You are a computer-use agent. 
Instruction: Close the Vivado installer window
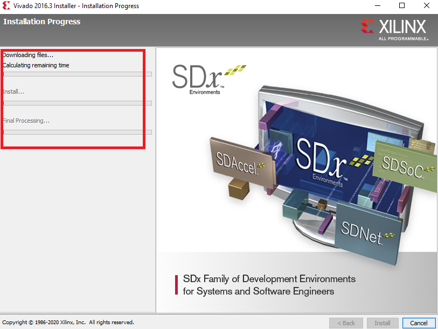point(427,5)
